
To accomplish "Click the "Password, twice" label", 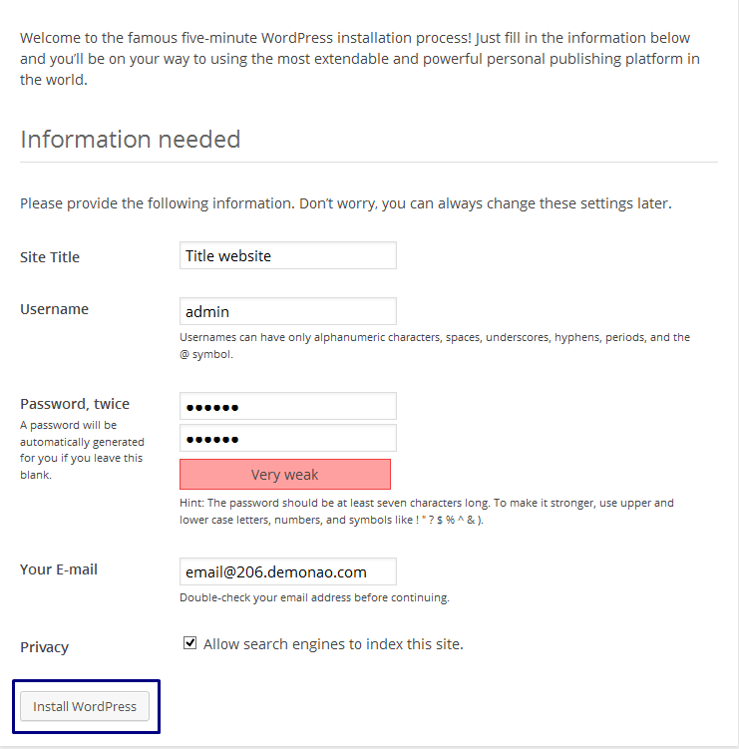I will click(75, 404).
